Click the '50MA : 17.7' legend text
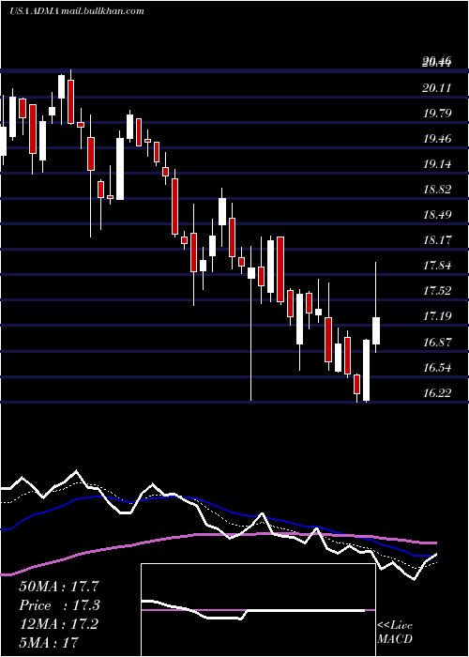This screenshot has width=469, height=657. [x=59, y=586]
